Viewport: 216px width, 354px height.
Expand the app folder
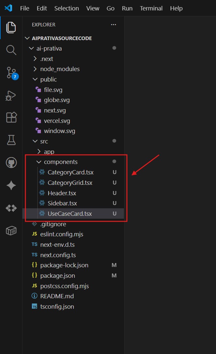(49, 152)
